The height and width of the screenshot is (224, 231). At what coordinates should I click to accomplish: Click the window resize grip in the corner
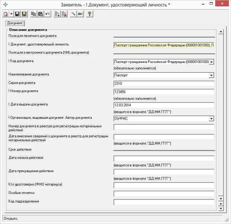coord(226,219)
